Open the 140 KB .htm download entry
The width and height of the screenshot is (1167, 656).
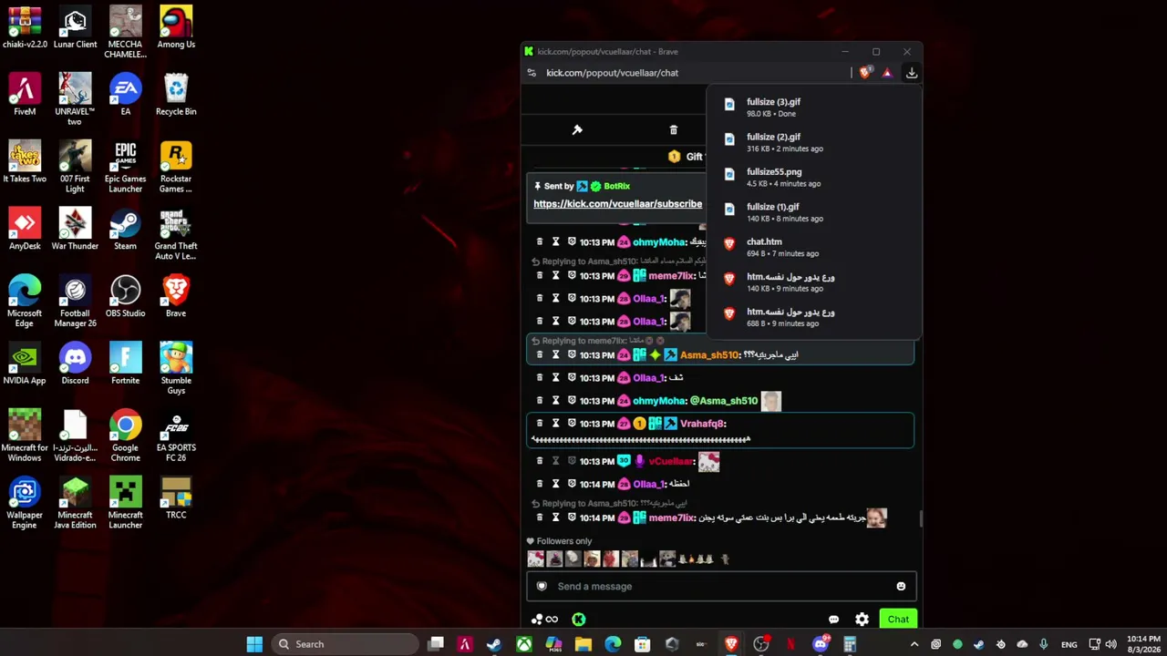click(x=813, y=282)
